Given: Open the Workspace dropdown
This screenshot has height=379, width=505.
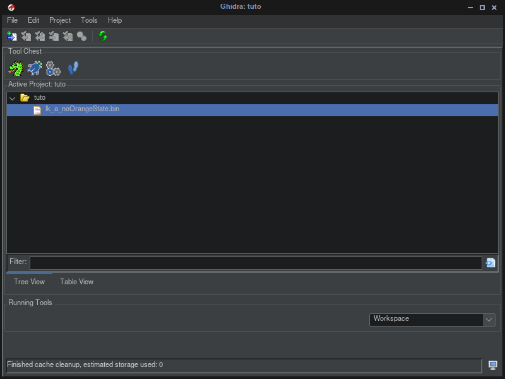Looking at the screenshot, I should click(x=489, y=320).
